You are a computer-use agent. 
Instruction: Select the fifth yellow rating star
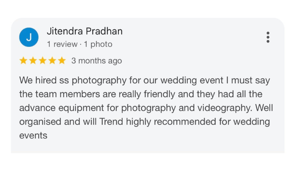coord(61,61)
